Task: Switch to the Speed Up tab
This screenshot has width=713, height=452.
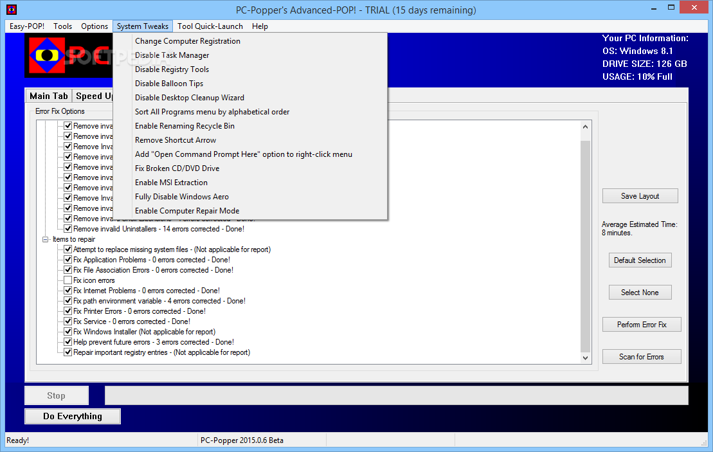Action: tap(93, 96)
